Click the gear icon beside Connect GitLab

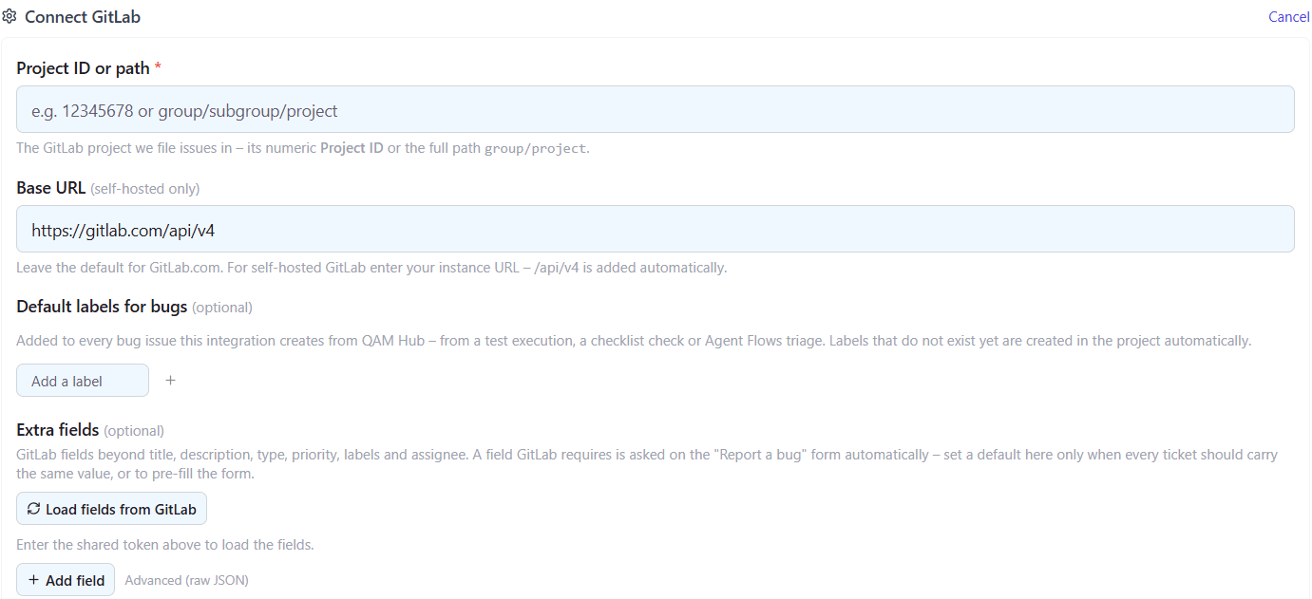(x=10, y=17)
